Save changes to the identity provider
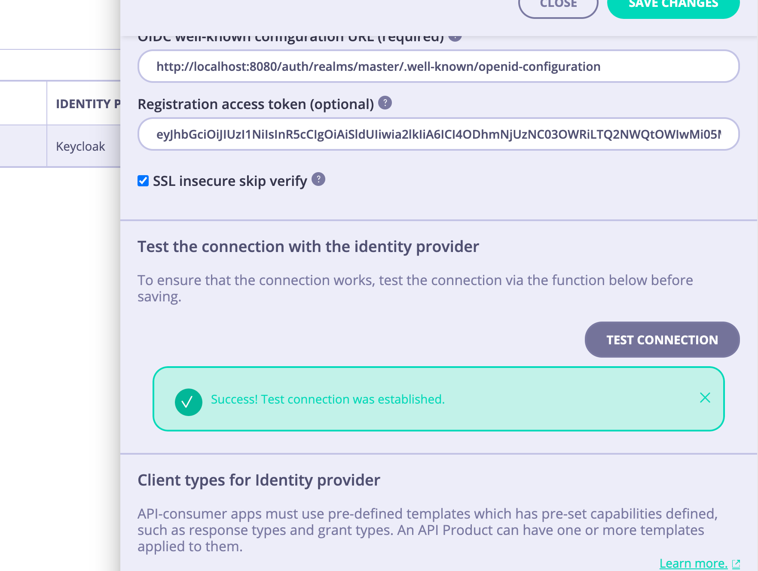 (x=672, y=4)
